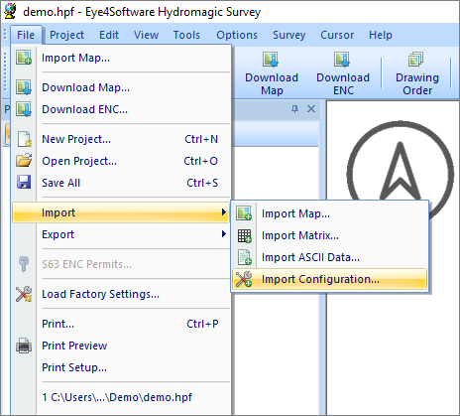Choose Download Map... menu entry

[x=121, y=87]
